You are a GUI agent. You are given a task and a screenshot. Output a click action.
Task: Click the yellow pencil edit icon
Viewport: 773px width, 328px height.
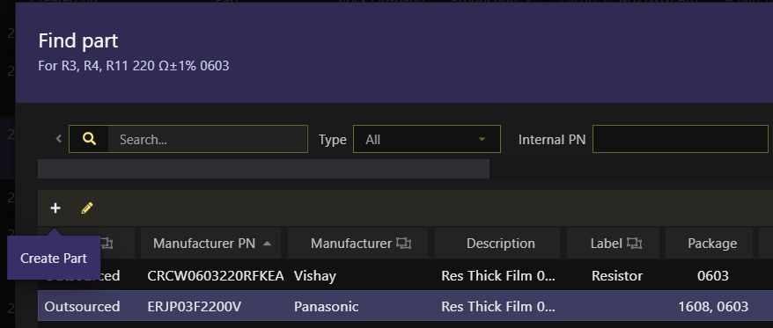click(x=87, y=208)
